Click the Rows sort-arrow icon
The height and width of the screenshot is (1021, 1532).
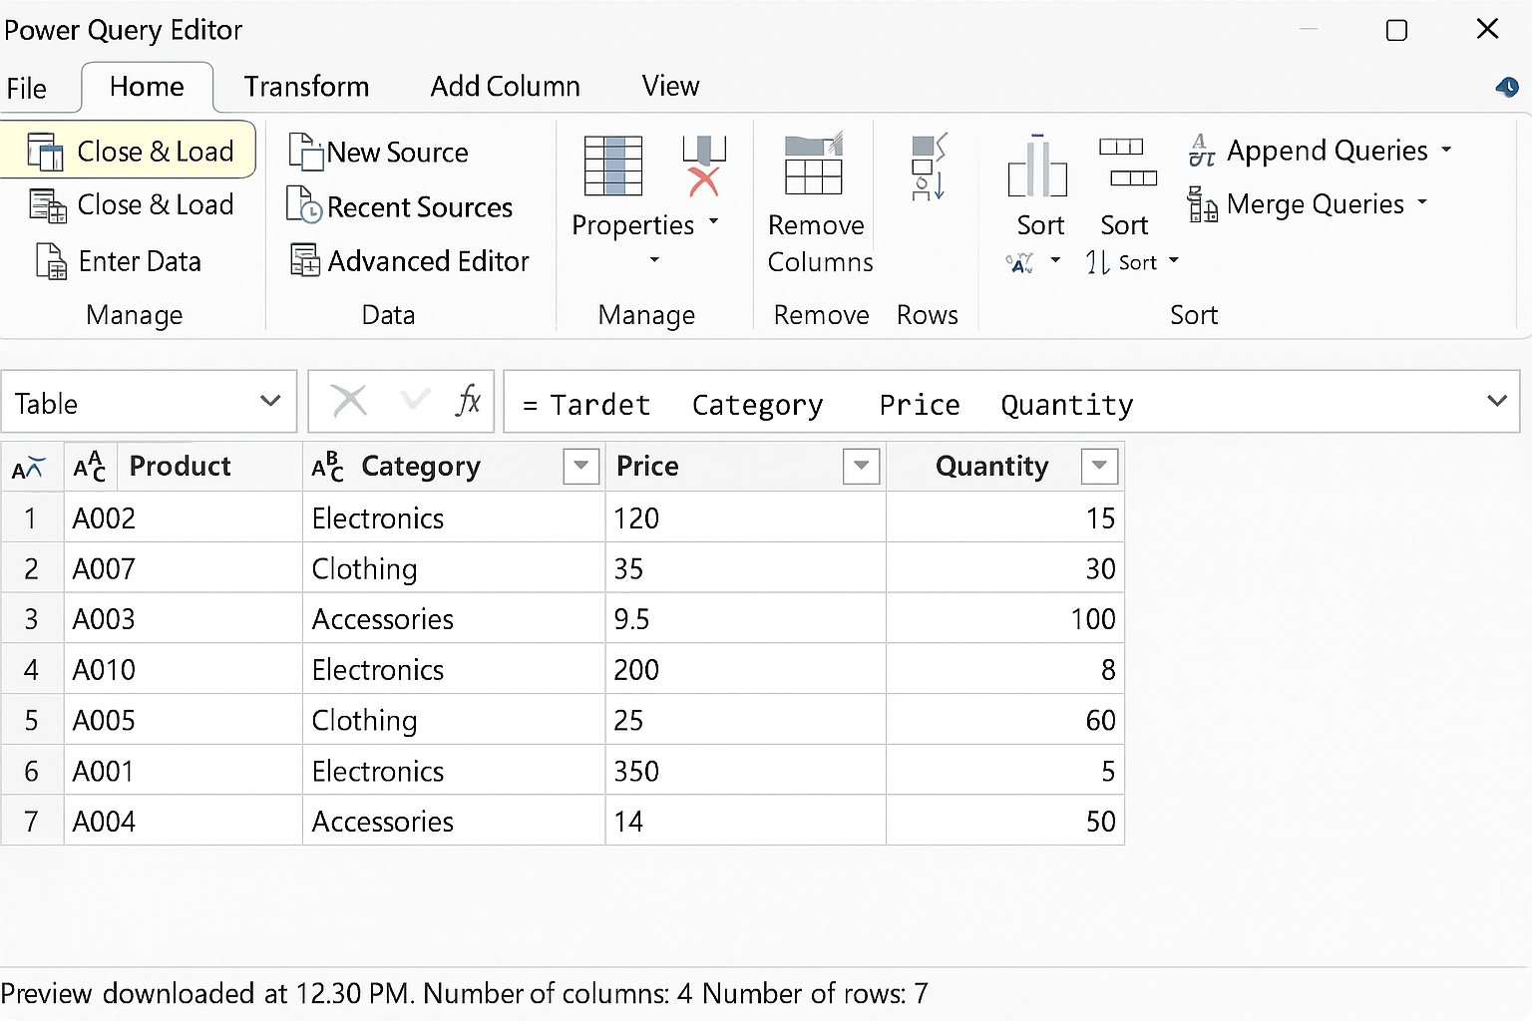tap(929, 168)
